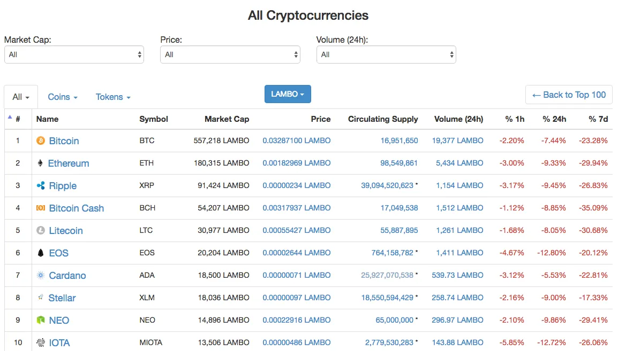The image size is (618, 351).
Task: Click Ripple price 0.00000234 LAMBO
Action: [296, 185]
